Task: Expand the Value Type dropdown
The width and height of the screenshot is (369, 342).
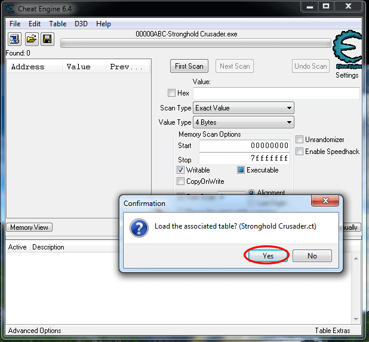Action: [x=244, y=122]
